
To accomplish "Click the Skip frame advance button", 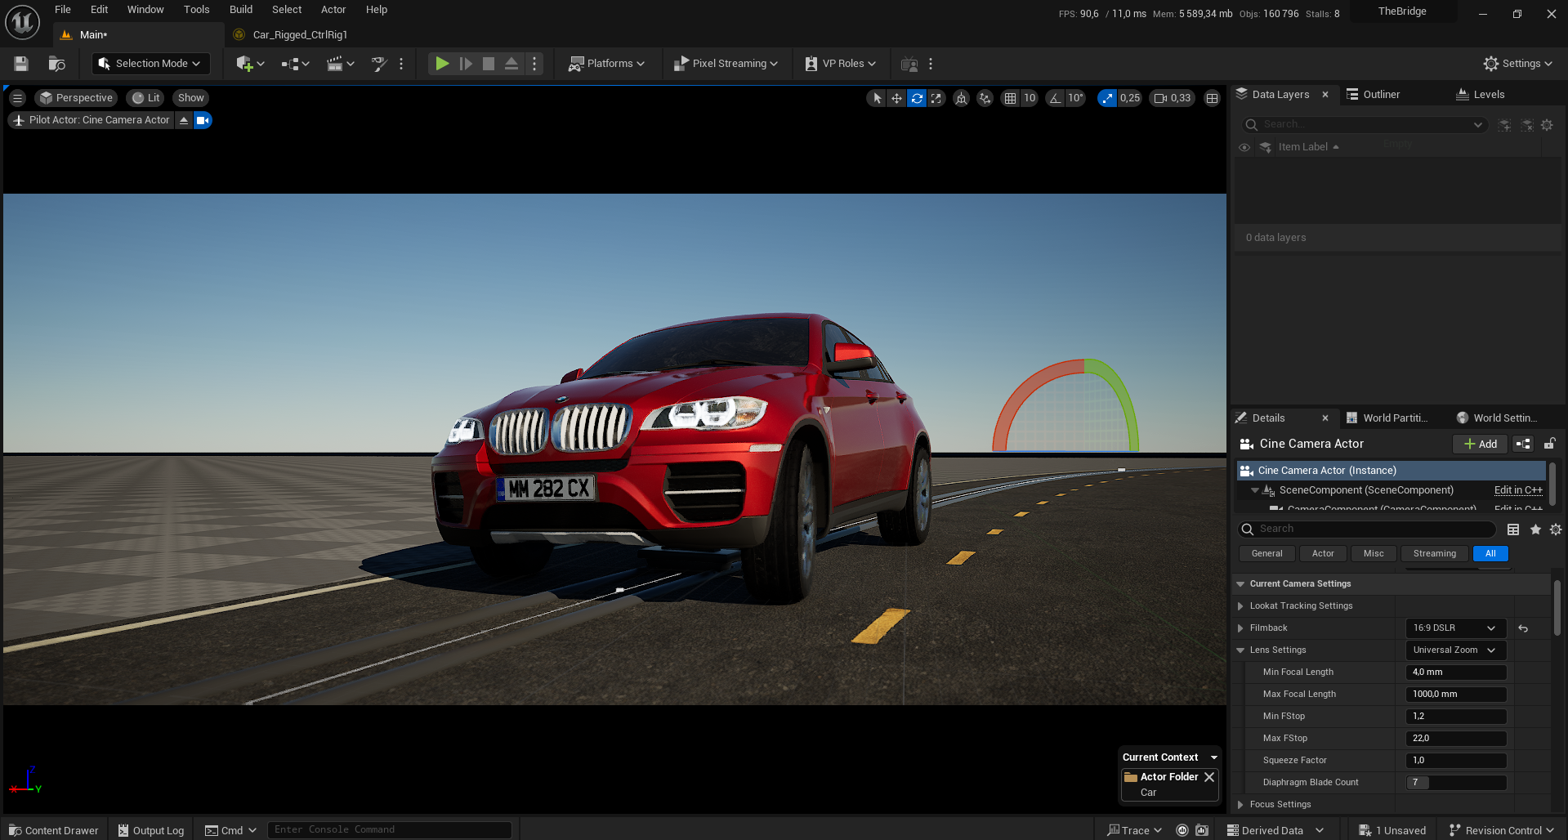I will (466, 64).
